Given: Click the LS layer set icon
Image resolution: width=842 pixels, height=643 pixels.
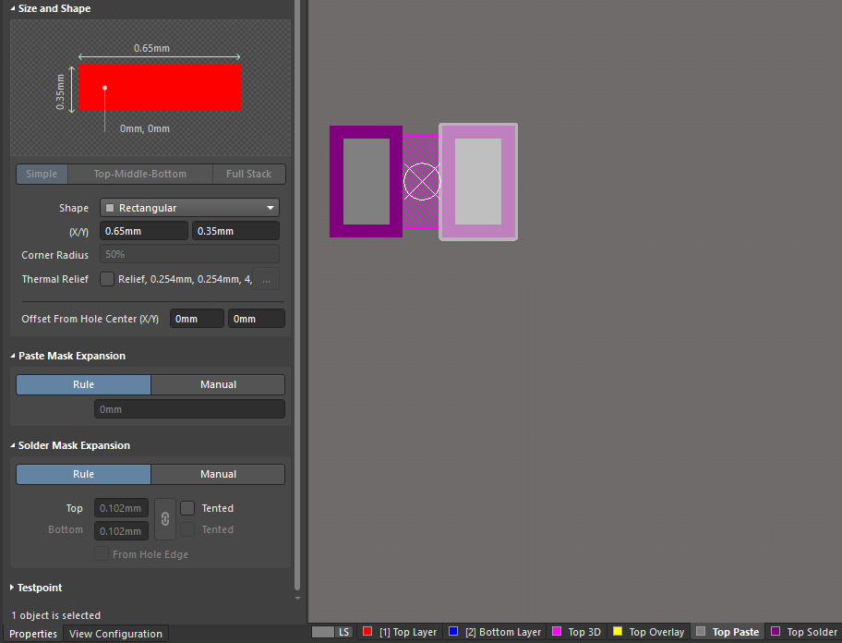Looking at the screenshot, I should (x=332, y=632).
